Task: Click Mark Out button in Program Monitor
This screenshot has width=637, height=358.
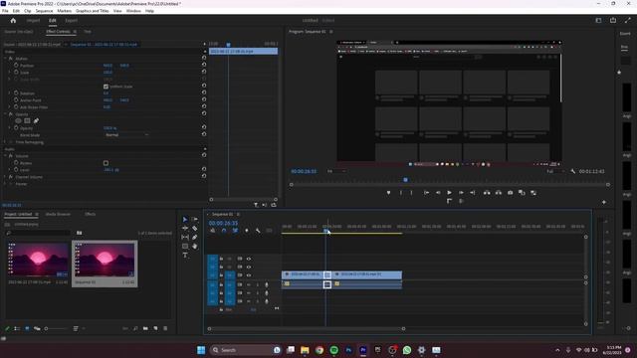Action: click(411, 193)
